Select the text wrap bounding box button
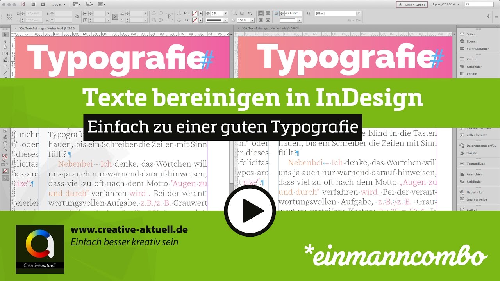Screen dimensions: 500x281 click(x=268, y=13)
